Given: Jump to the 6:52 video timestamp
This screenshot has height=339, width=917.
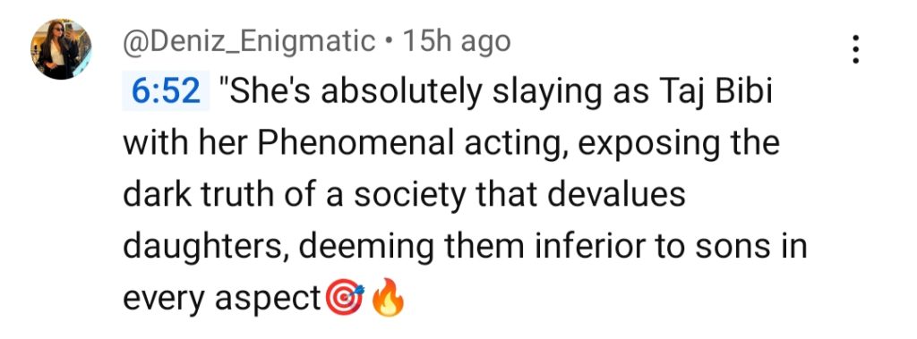Looking at the screenshot, I should 166,93.
